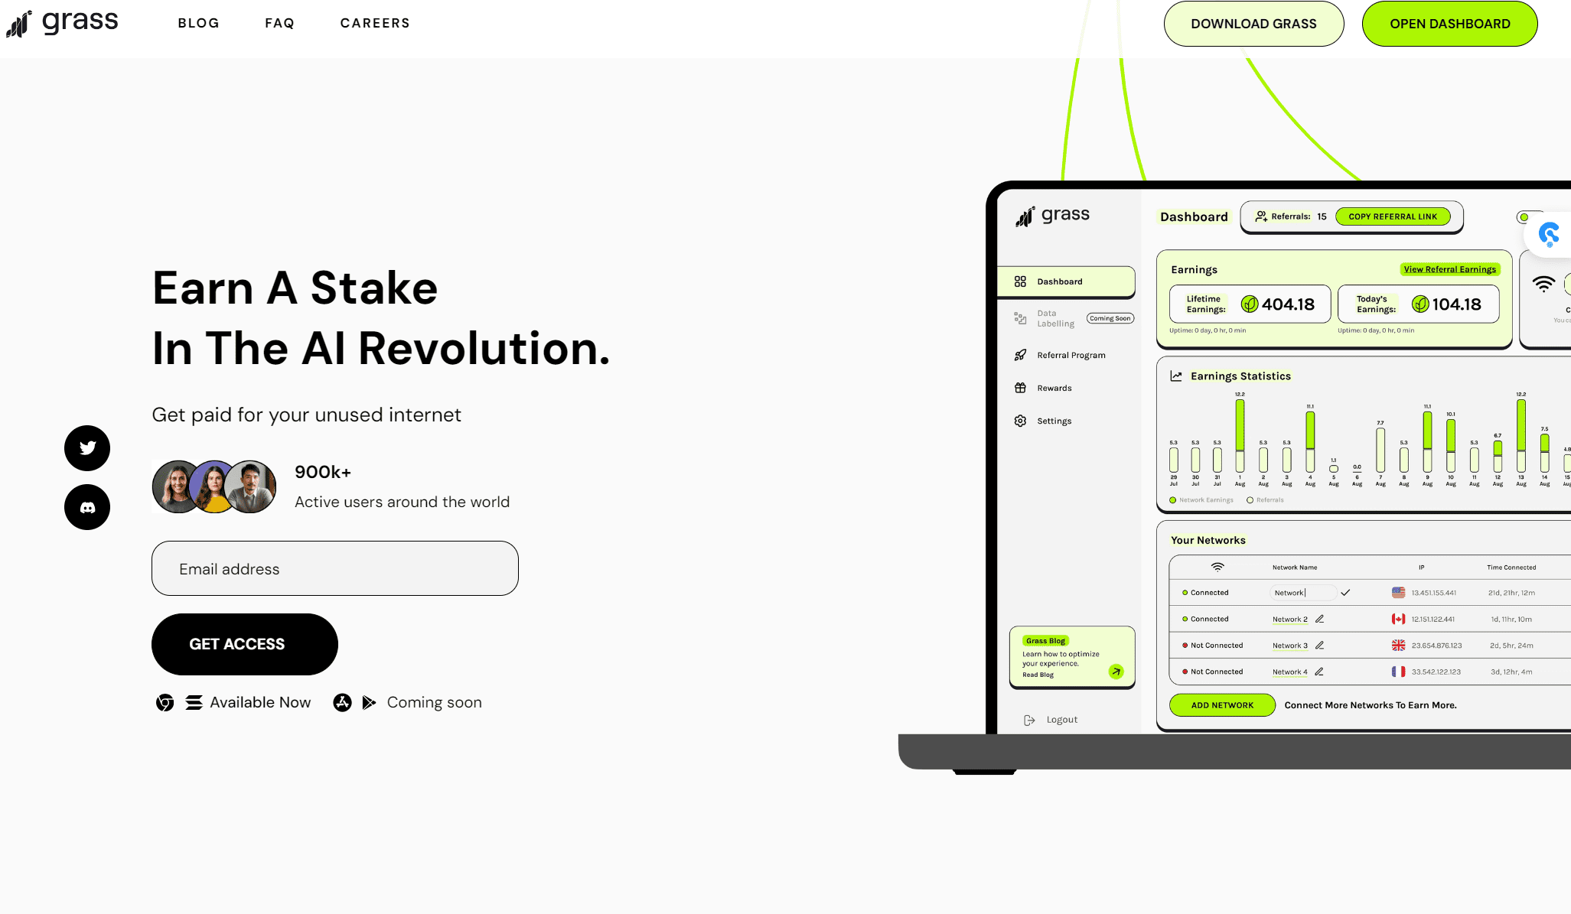Click the Referral Program icon
This screenshot has height=914, width=1571.
pos(1020,355)
